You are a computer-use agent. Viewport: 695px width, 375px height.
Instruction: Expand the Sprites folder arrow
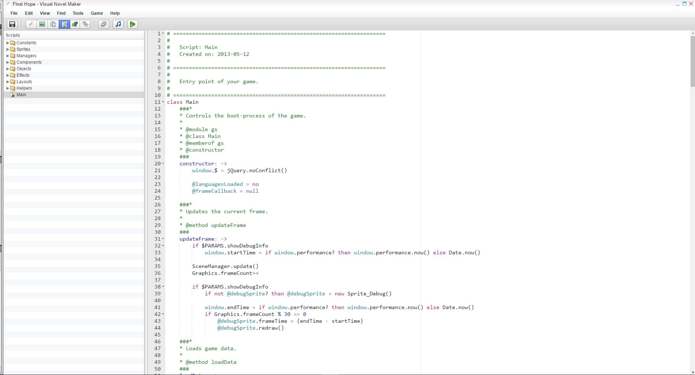(x=8, y=49)
